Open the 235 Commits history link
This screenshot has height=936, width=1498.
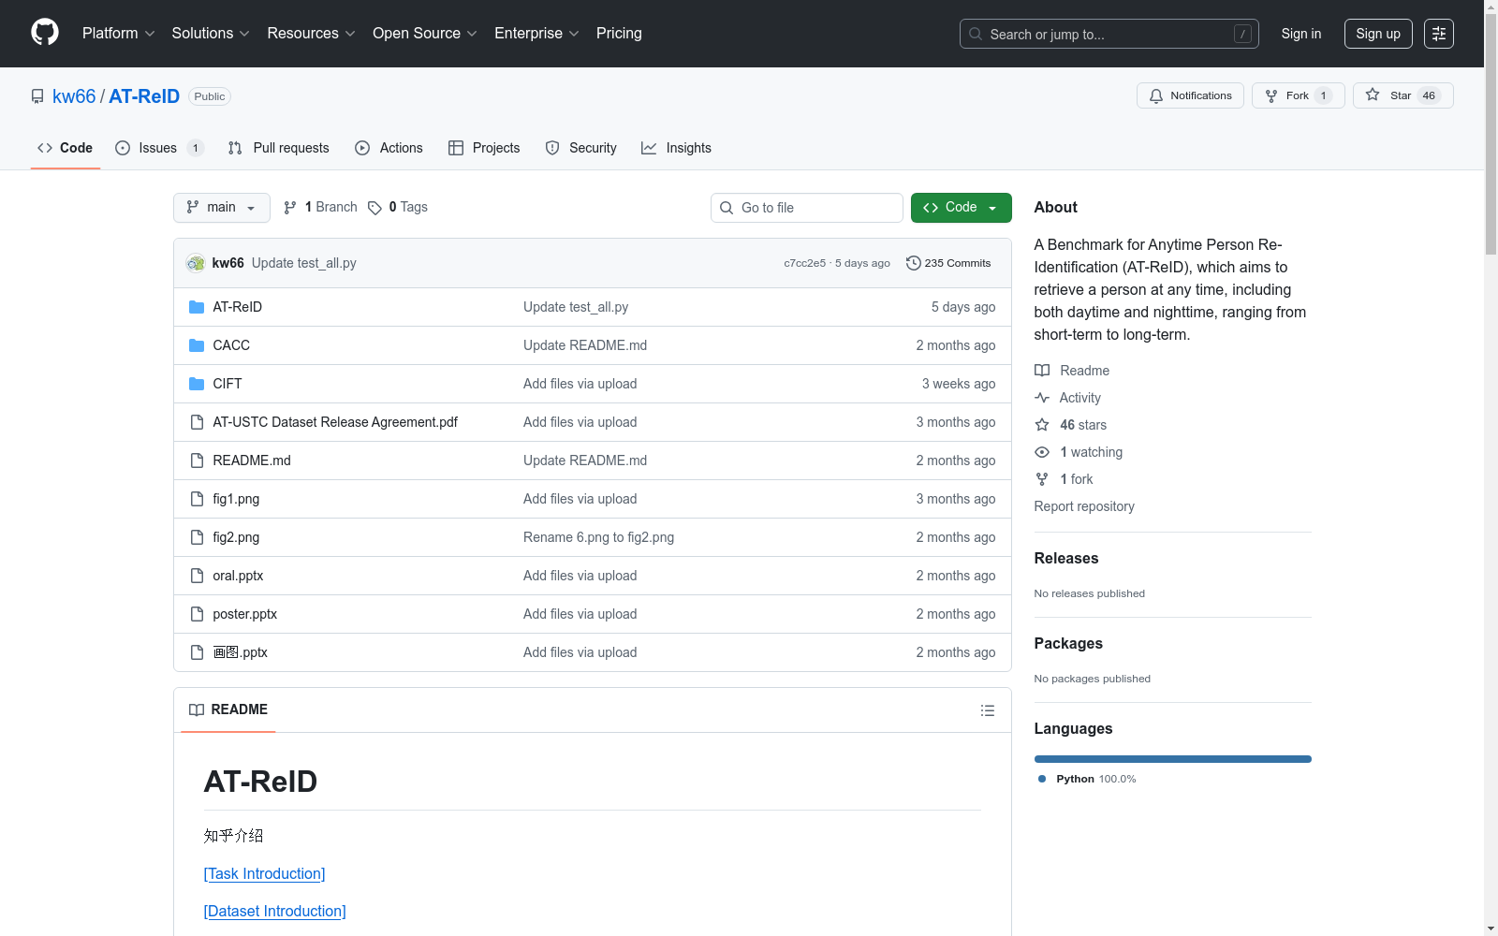948,263
